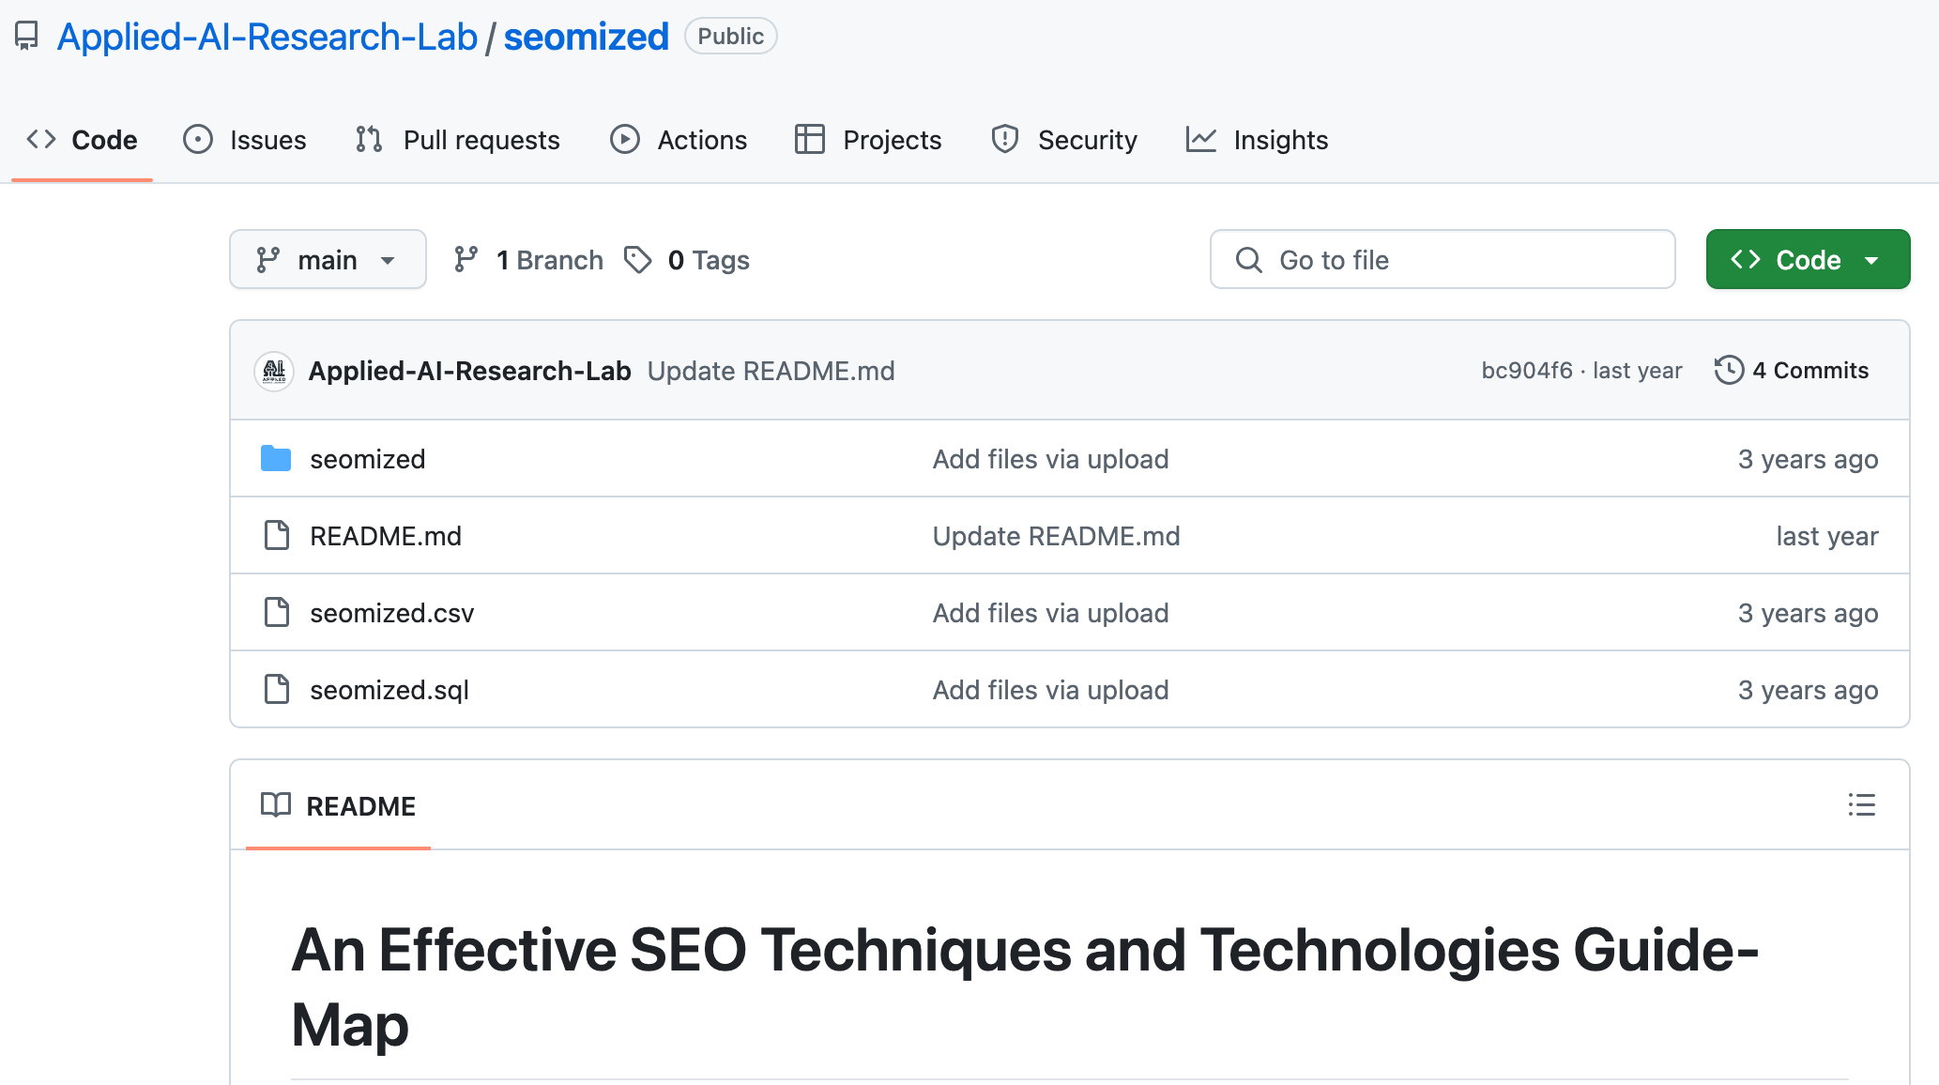
Task: Open latest commit message Update README.md in commit bar
Action: pos(771,371)
